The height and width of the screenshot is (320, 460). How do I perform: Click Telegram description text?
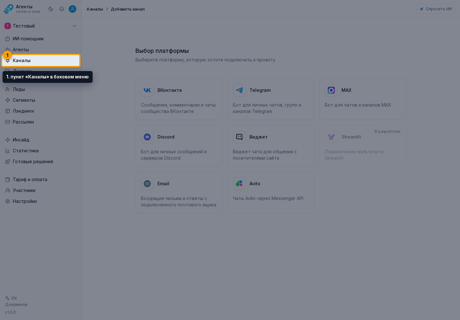tap(267, 108)
